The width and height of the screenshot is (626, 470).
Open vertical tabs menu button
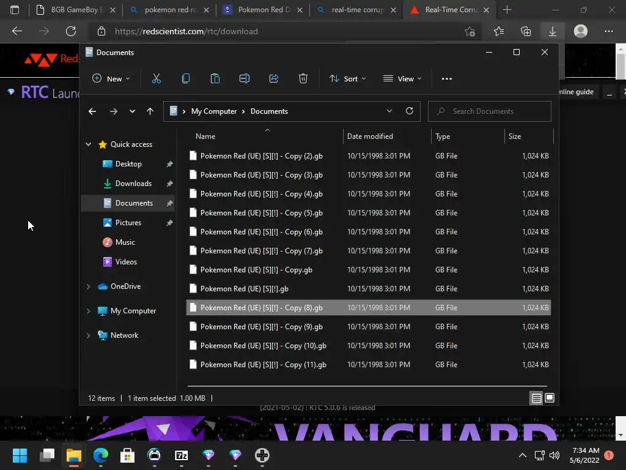click(15, 10)
